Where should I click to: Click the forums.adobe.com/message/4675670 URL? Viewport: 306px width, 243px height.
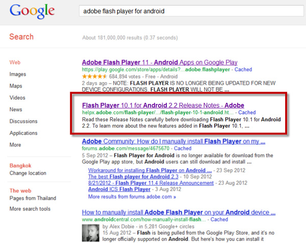tap(125, 148)
